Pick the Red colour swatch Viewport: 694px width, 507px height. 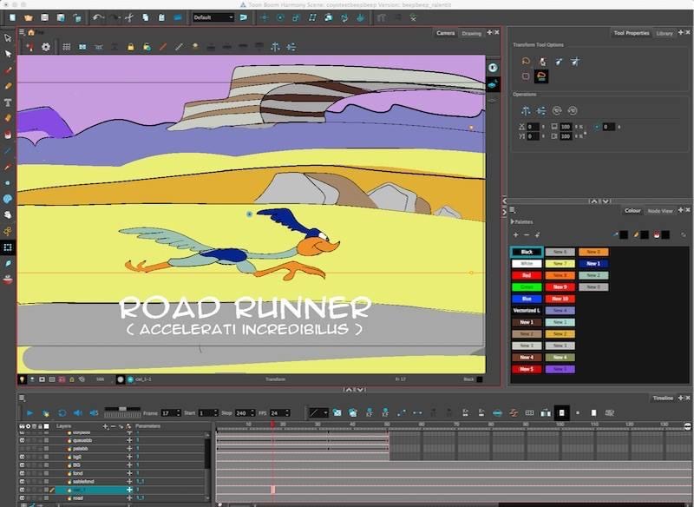[527, 275]
